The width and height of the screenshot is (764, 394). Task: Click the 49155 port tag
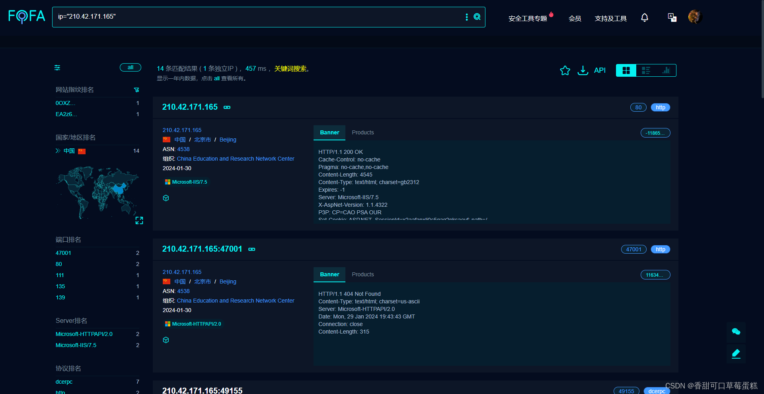coord(626,391)
